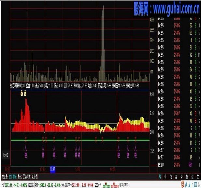Click the 控盘:1.00 indicator value
Screen dimensions: 201x188
tap(30, 86)
